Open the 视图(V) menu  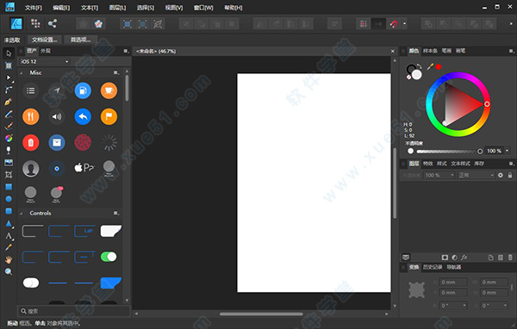point(174,8)
